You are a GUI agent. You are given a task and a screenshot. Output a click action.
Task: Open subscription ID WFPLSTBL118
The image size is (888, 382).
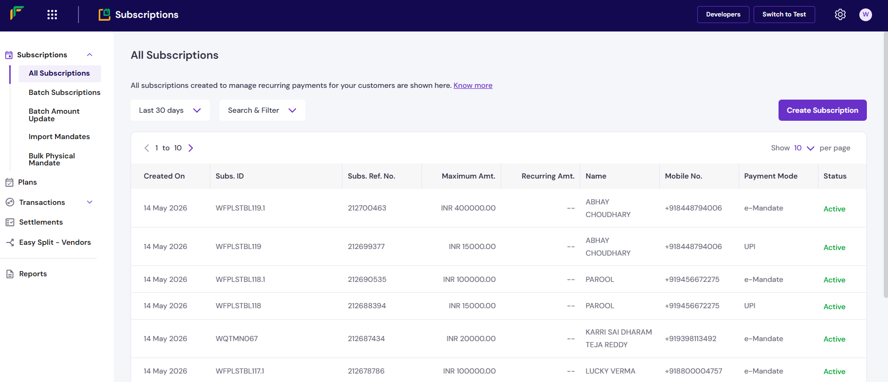[238, 306]
